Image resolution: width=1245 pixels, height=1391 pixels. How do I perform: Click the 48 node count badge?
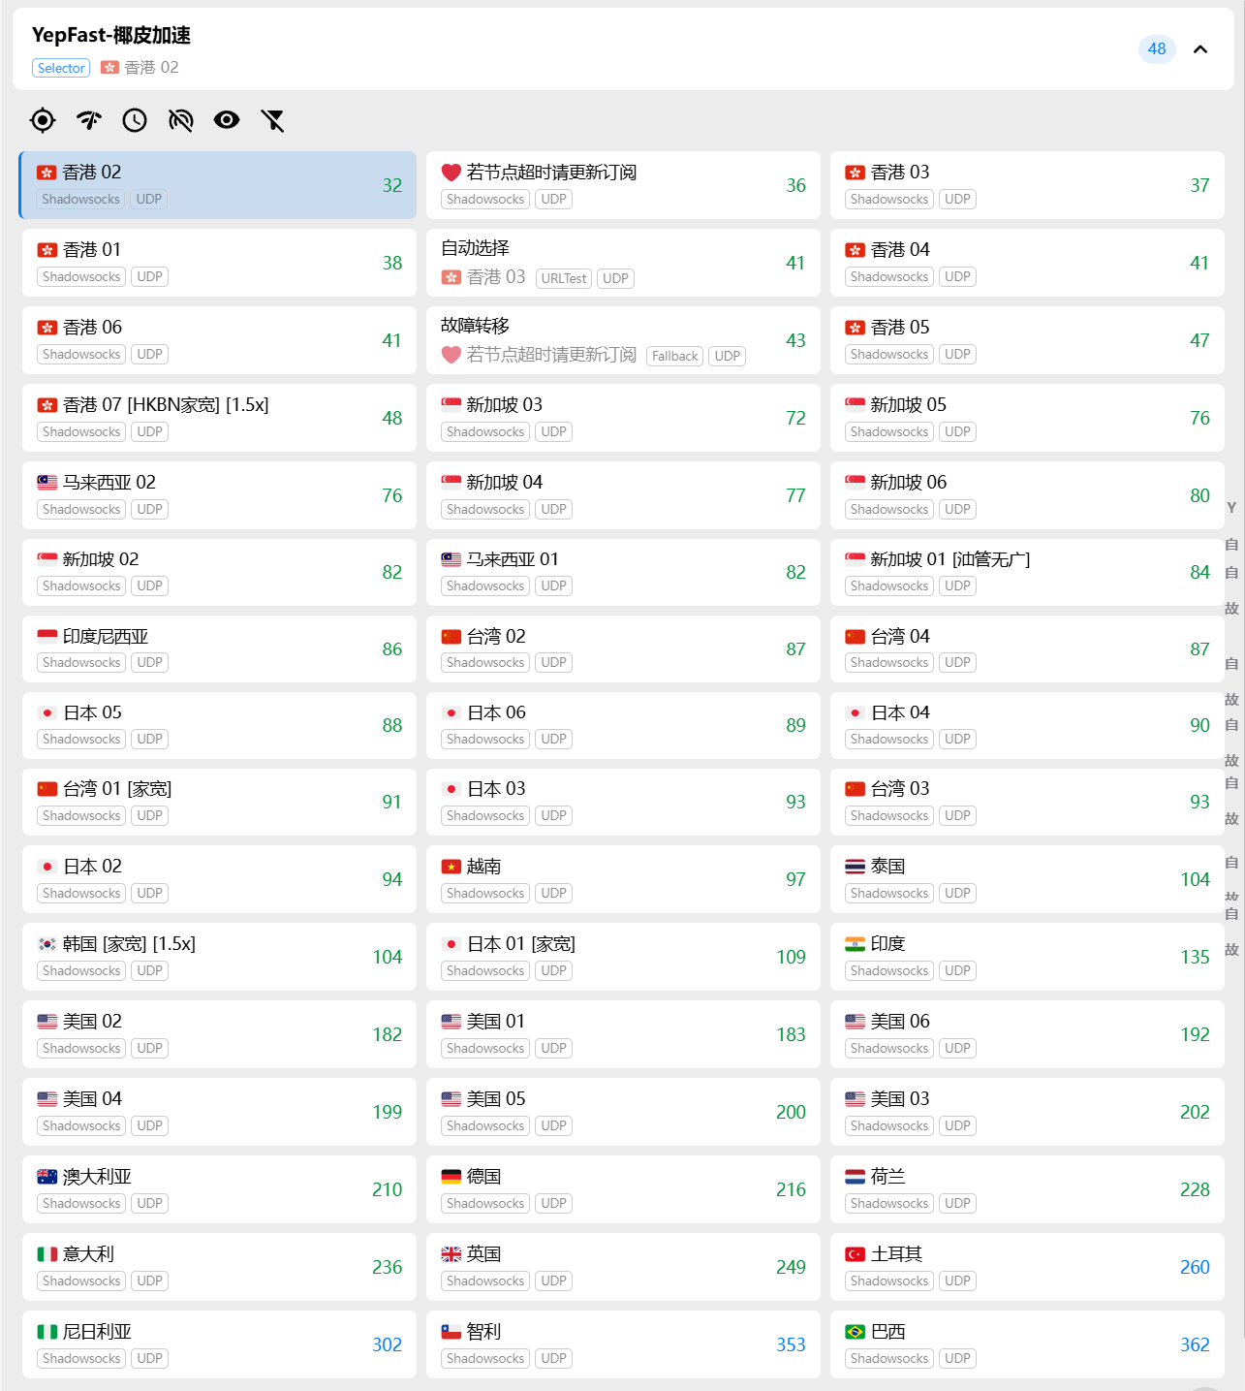1157,49
